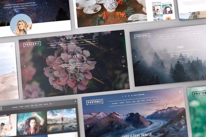
Task: Open Shop menu on the Bloom page
Action: [x=94, y=41]
